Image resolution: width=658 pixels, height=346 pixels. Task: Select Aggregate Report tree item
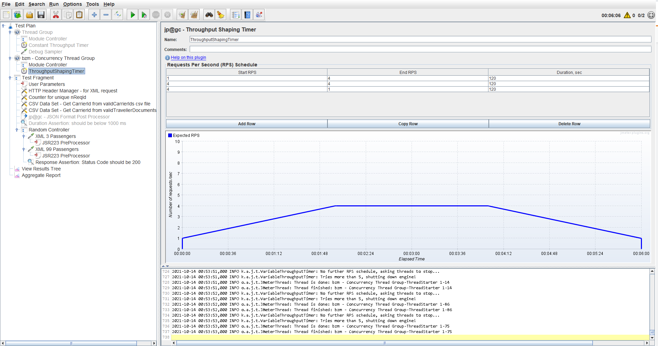(x=41, y=175)
